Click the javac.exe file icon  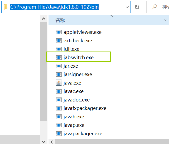tap(59, 91)
